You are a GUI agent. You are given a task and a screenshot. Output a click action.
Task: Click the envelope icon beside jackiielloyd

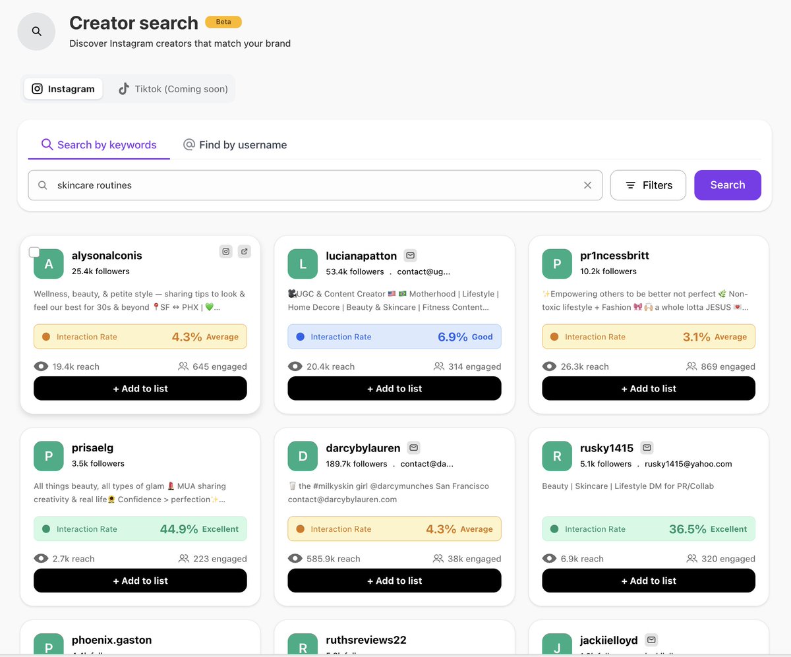[651, 639]
